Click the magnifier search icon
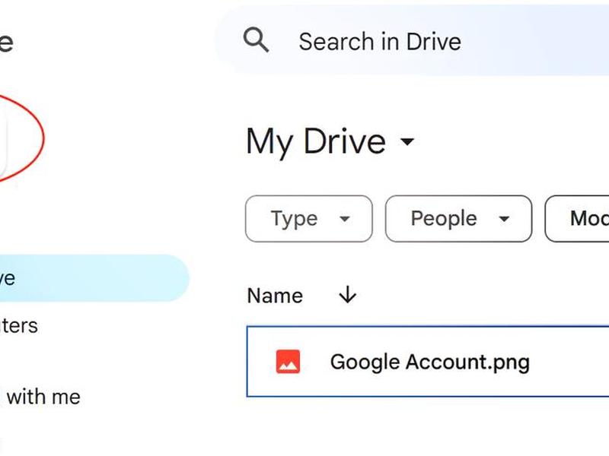This screenshot has height=456, width=609. 256,40
